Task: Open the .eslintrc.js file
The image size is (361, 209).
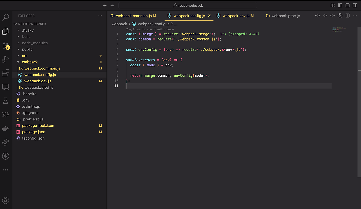Action: (x=60, y=106)
